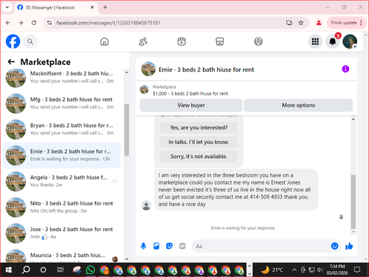Open Facebook search
369x277 pixels.
tap(30, 41)
